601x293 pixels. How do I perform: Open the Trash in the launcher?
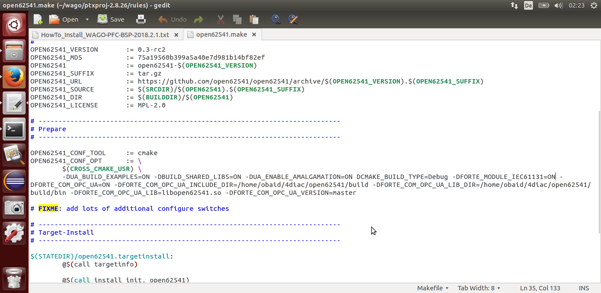(14, 278)
